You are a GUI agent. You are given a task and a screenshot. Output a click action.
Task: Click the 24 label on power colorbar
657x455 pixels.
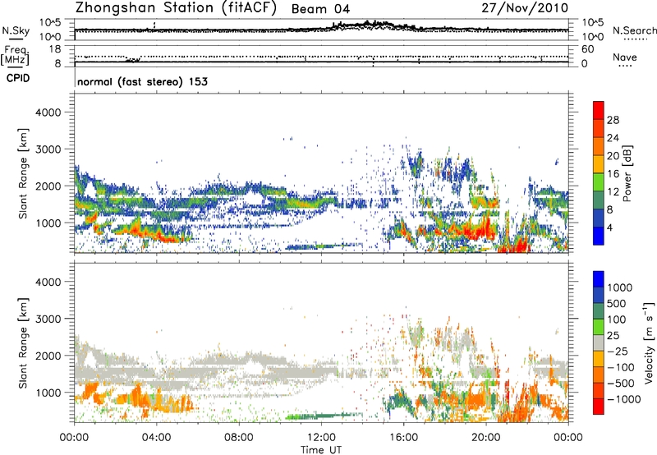pos(613,138)
